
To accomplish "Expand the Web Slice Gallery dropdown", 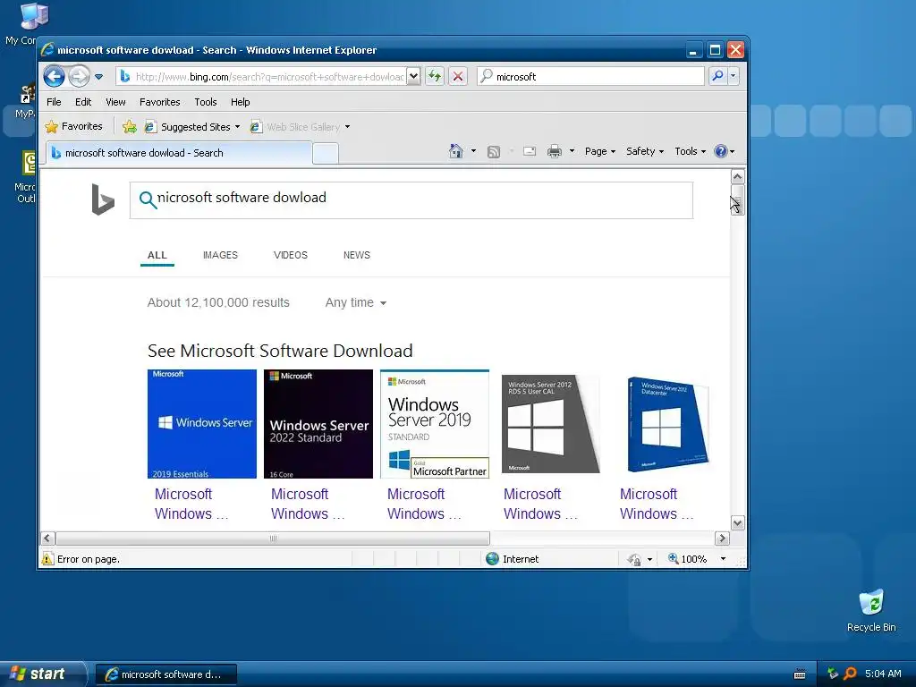I will pyautogui.click(x=348, y=127).
